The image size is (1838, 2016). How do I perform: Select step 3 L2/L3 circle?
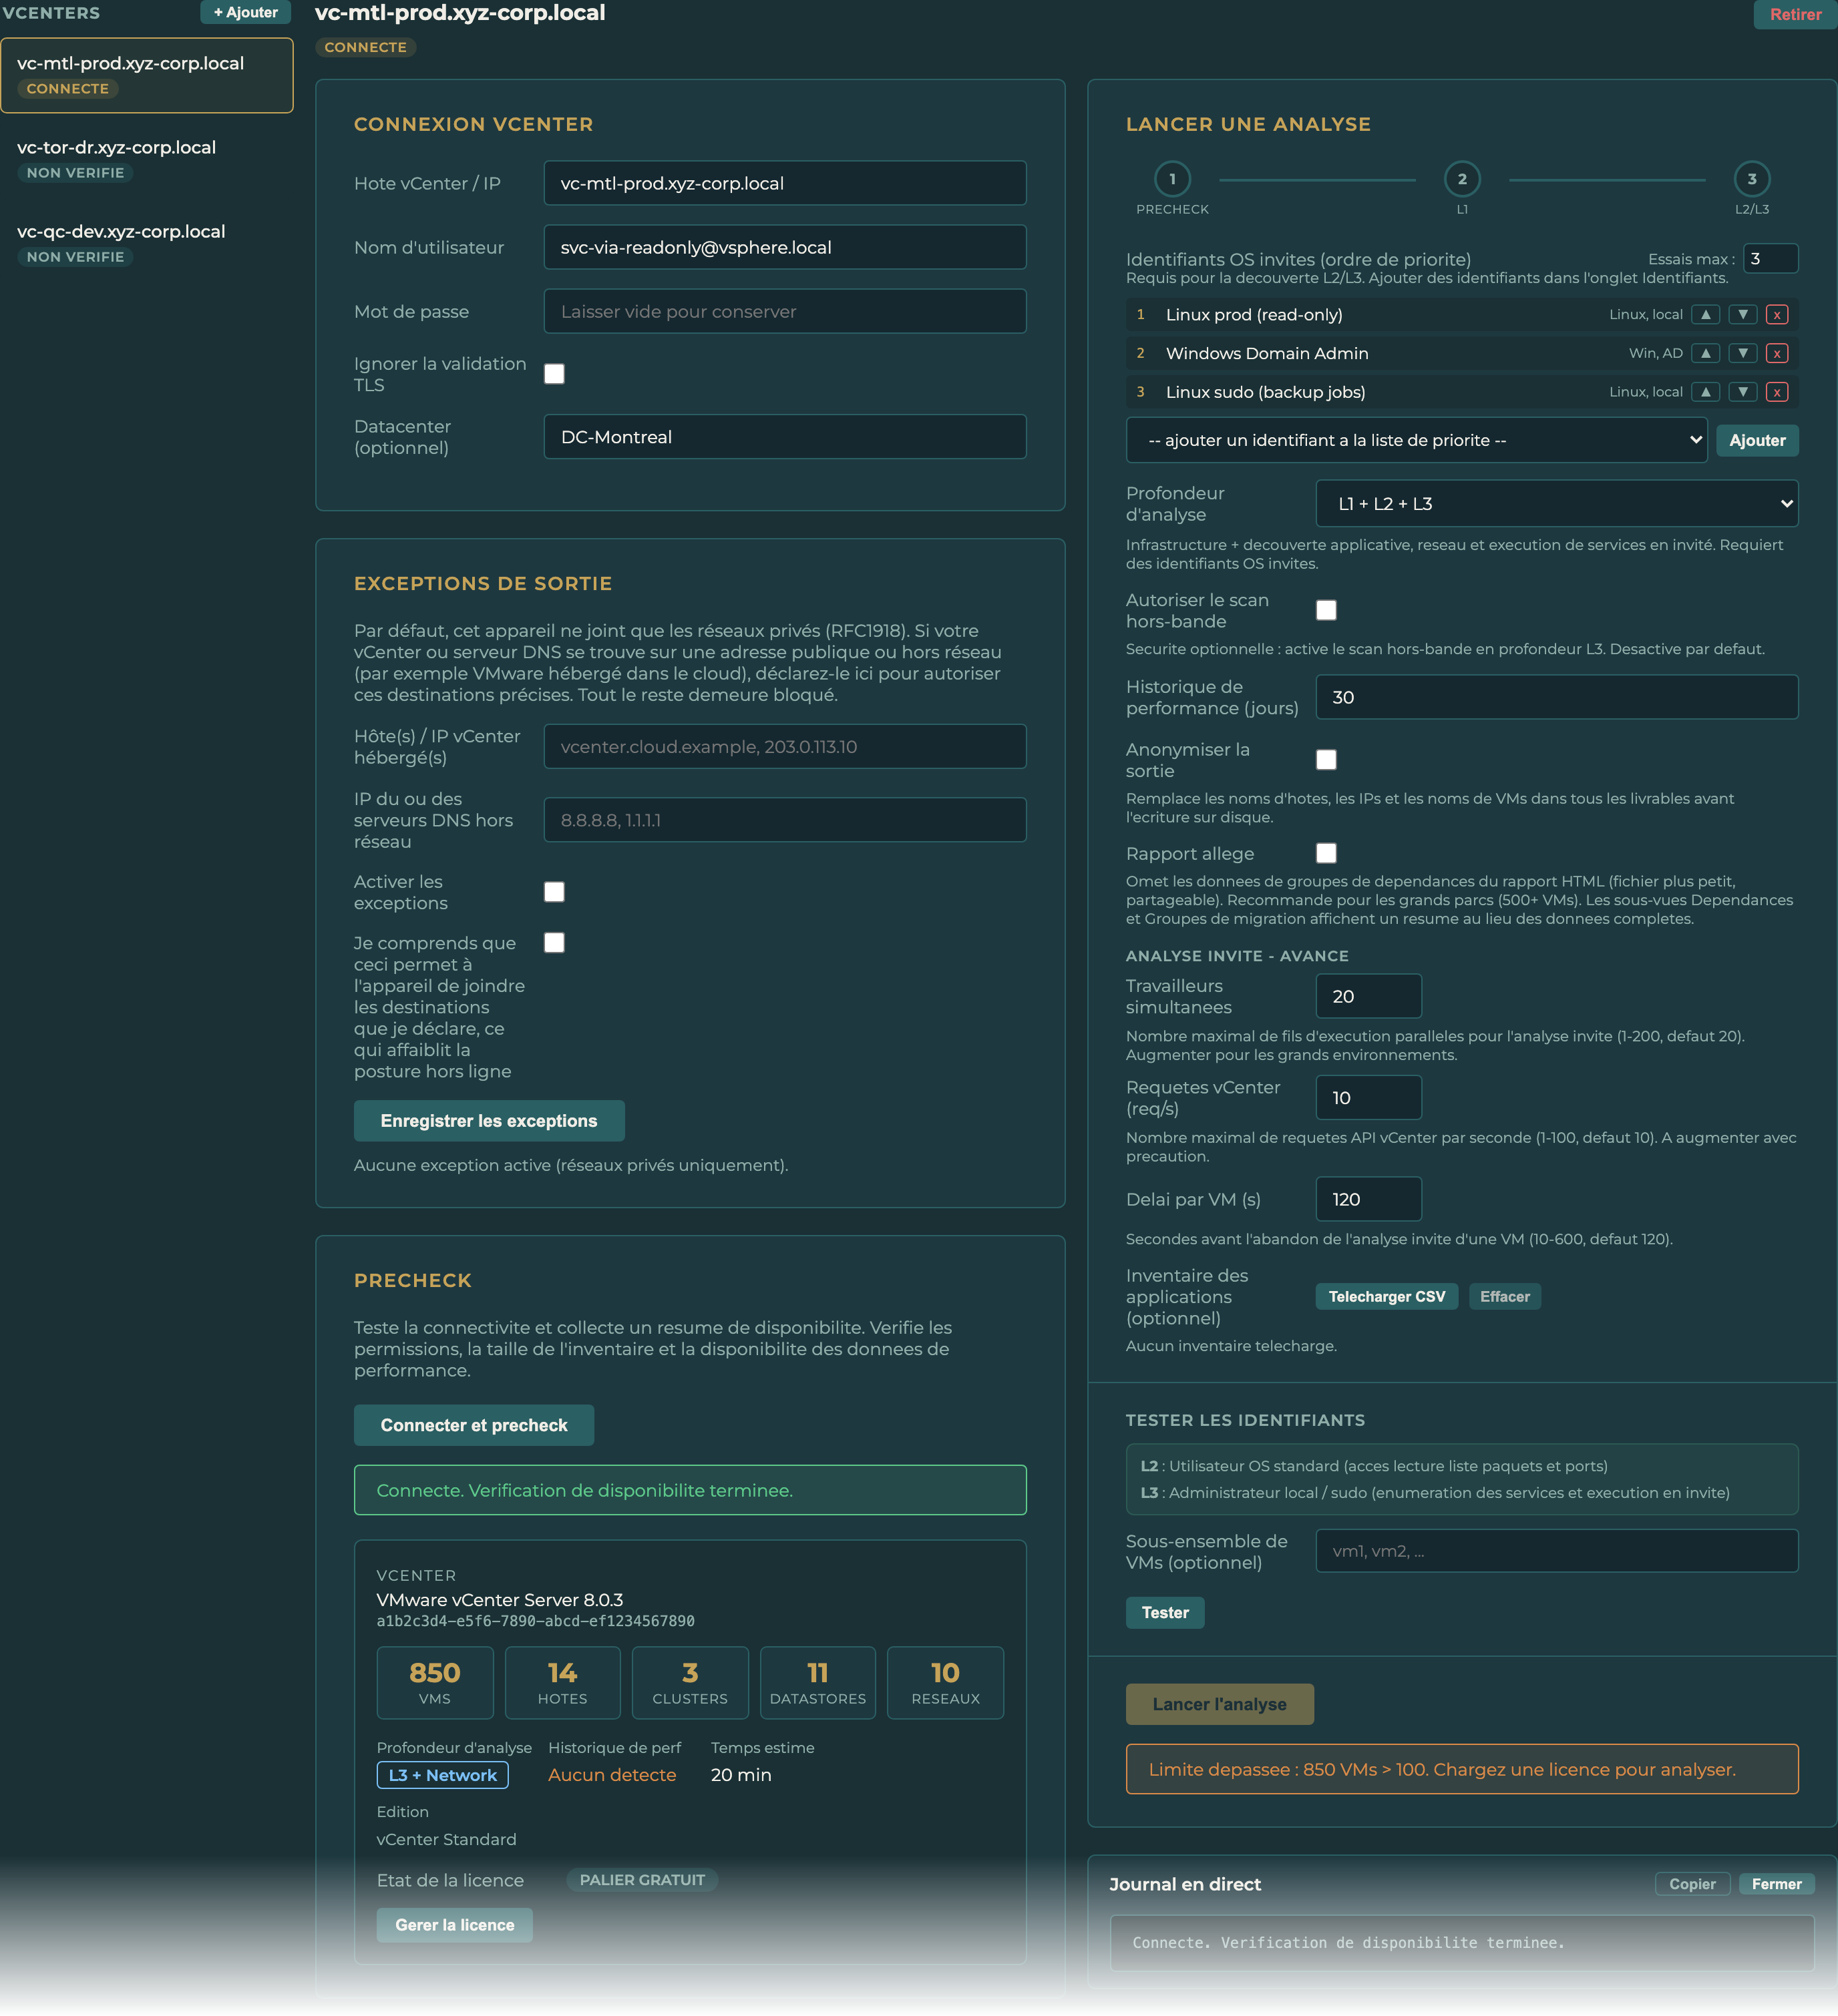(1751, 179)
